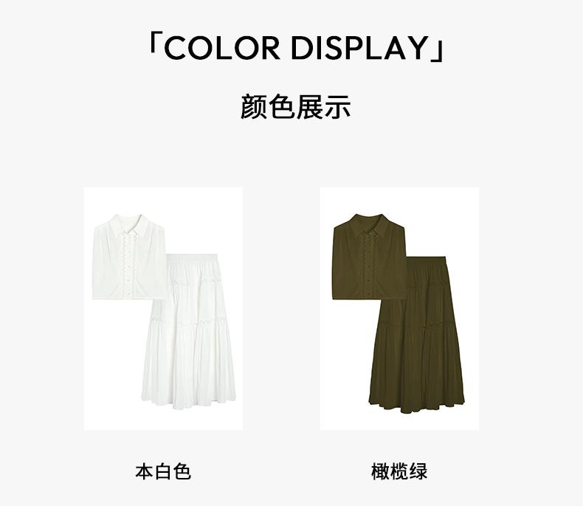Click the 颜色展示 subtitle text

[x=296, y=107]
